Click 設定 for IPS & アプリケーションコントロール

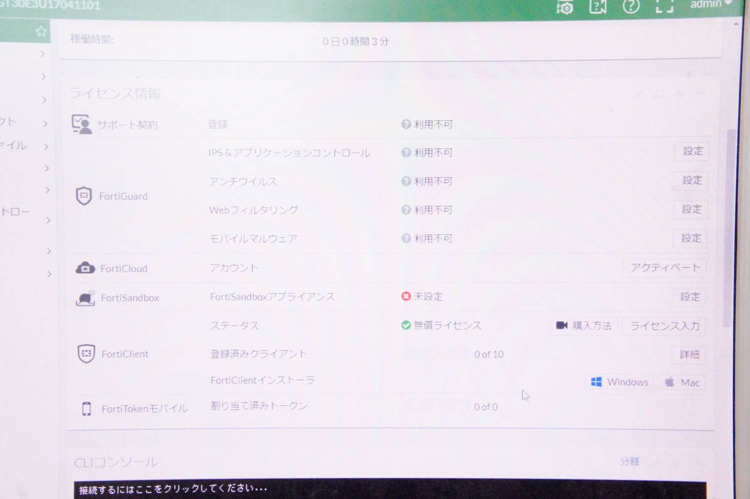[692, 151]
